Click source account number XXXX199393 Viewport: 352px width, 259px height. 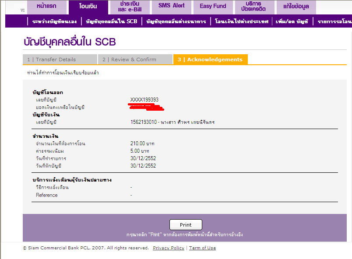point(144,100)
